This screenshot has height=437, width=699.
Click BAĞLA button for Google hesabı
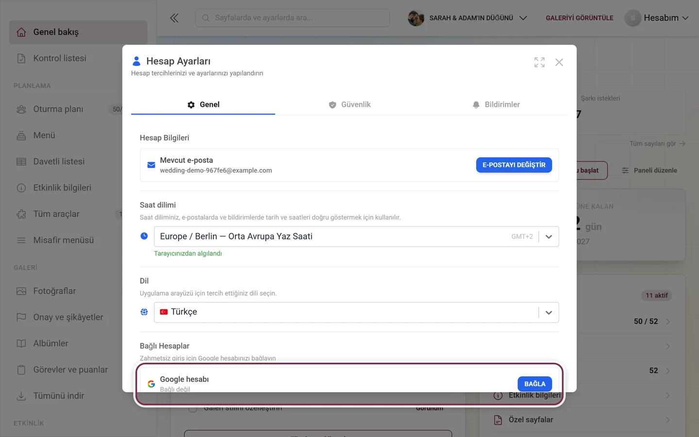point(534,384)
